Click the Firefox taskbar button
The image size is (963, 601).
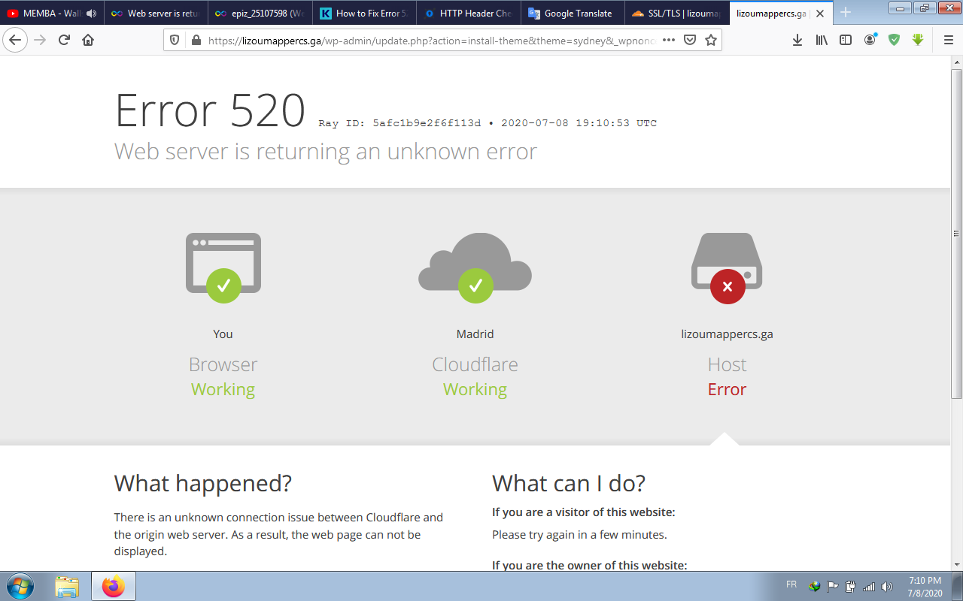coord(114,586)
